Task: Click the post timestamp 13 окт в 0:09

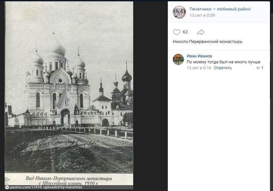Action: 202,15
